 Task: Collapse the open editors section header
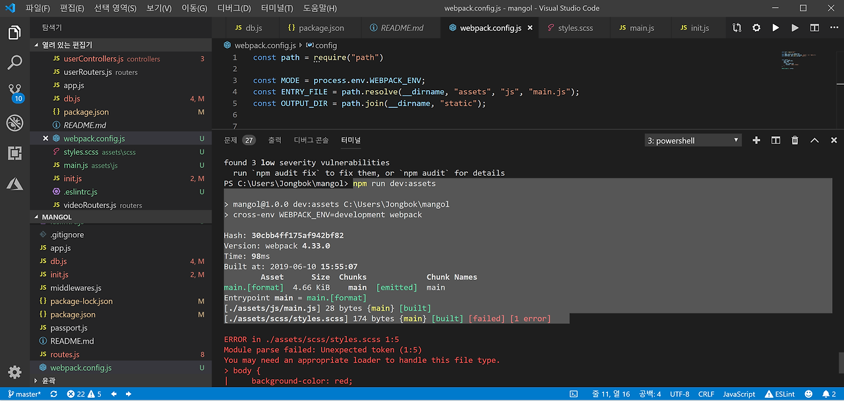pos(122,45)
